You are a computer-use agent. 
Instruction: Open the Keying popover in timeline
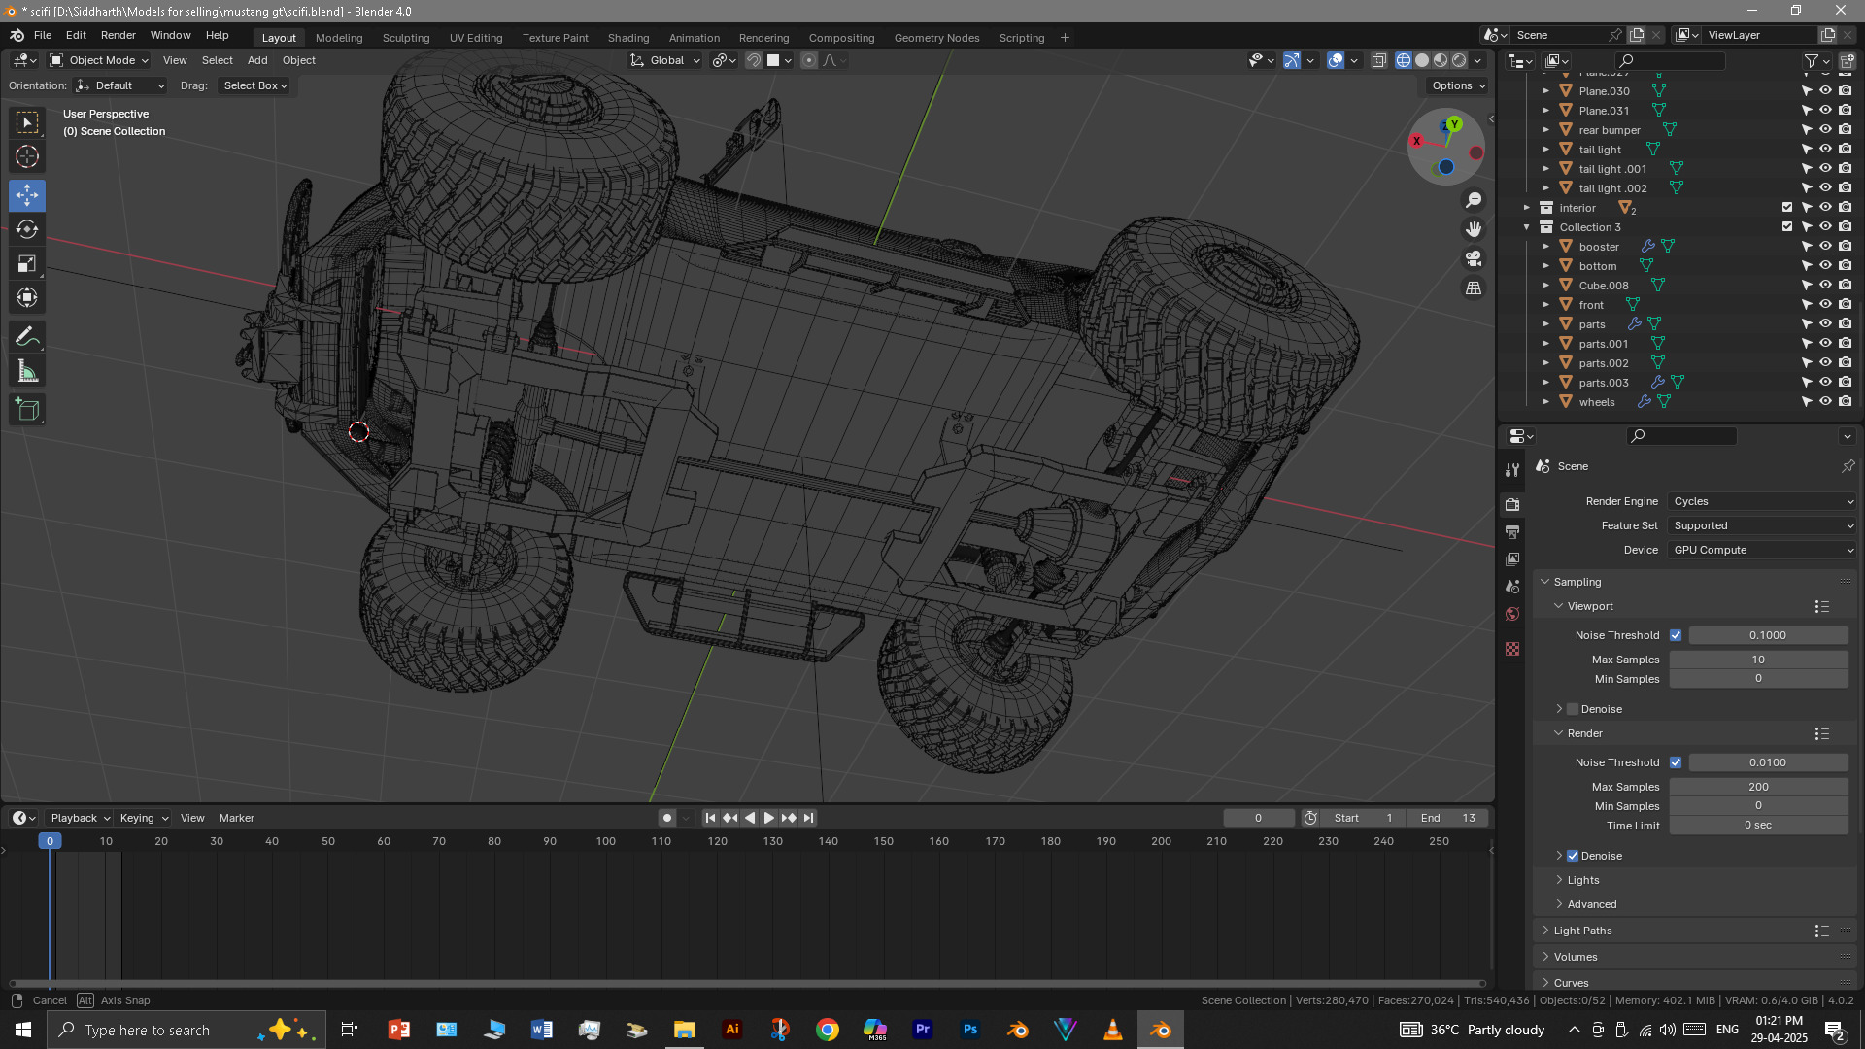[144, 818]
